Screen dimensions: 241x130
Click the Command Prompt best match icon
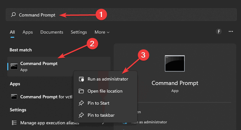(14, 66)
